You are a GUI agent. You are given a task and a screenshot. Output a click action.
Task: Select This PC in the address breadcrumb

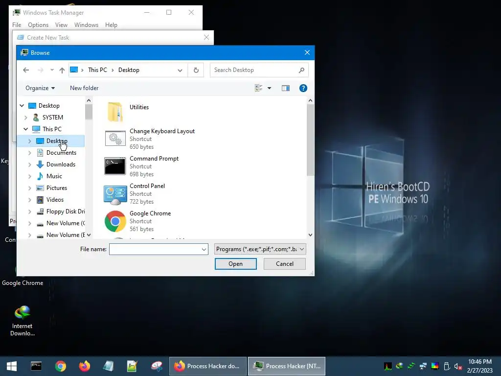coord(97,70)
